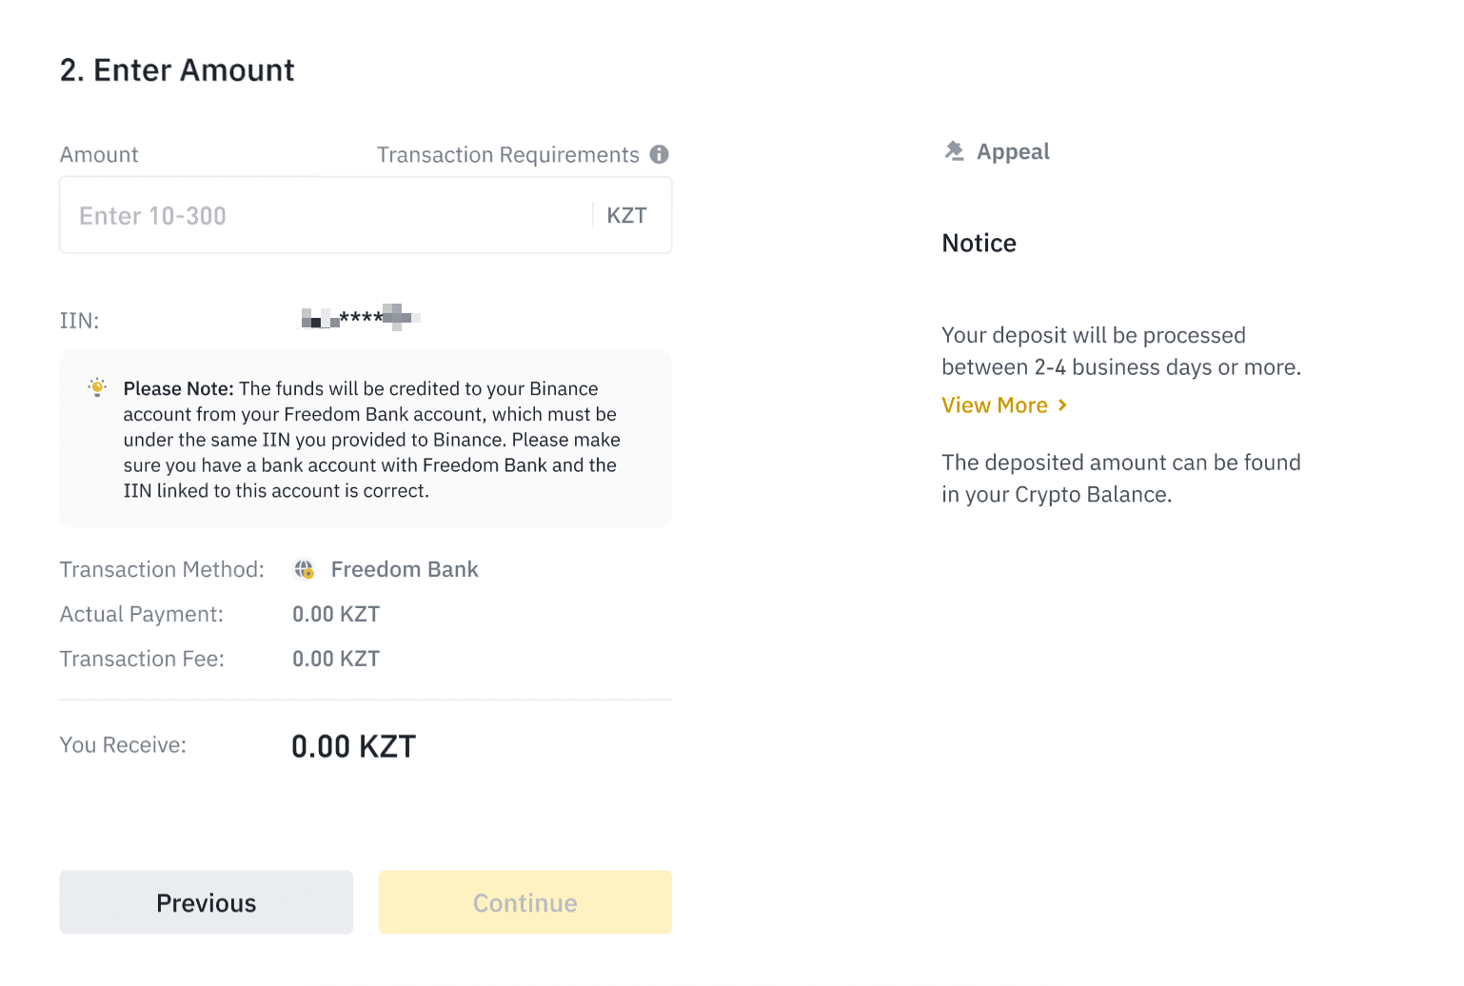Click the Transaction Fee 0.00 KZT value

336,659
